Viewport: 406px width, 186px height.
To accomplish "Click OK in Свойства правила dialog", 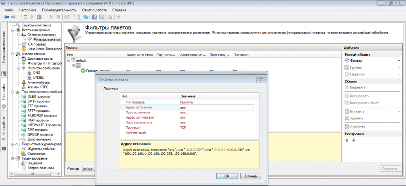I will click(227, 176).
